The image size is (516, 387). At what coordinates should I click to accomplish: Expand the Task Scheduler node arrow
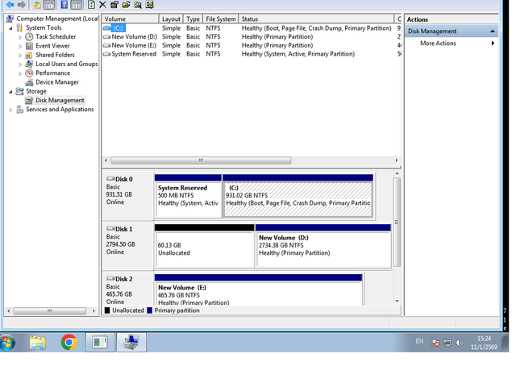click(x=20, y=37)
